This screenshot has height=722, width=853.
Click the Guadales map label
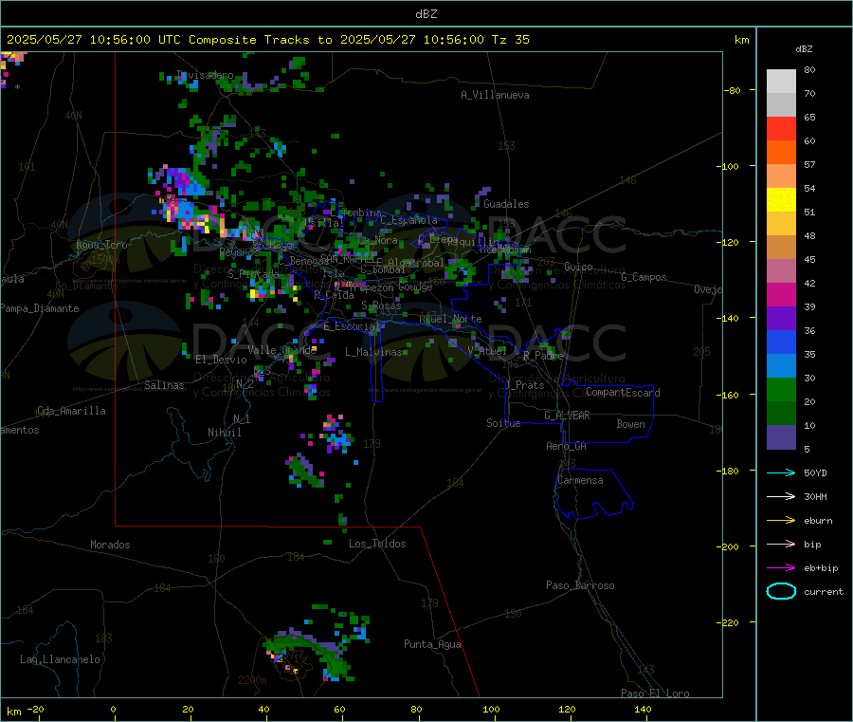pos(506,204)
